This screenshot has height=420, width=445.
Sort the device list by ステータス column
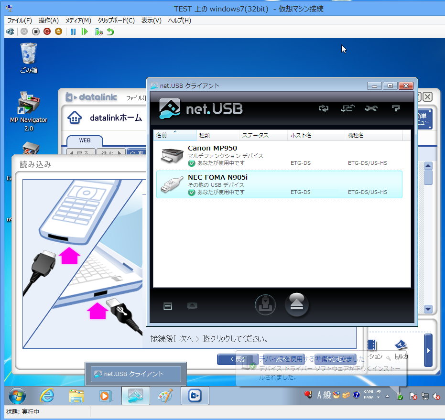[x=263, y=135]
